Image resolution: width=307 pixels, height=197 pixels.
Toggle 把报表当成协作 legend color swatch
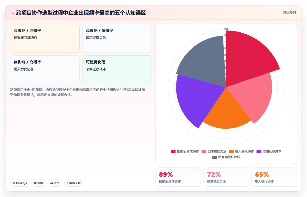point(173,151)
